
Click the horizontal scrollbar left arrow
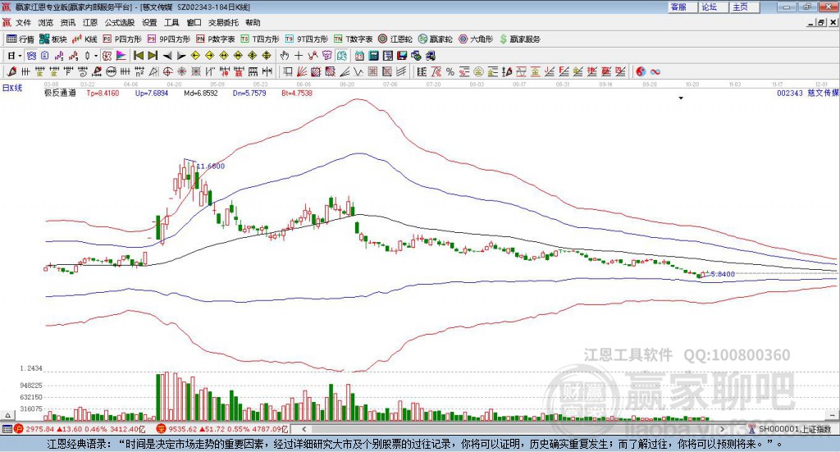point(304,429)
